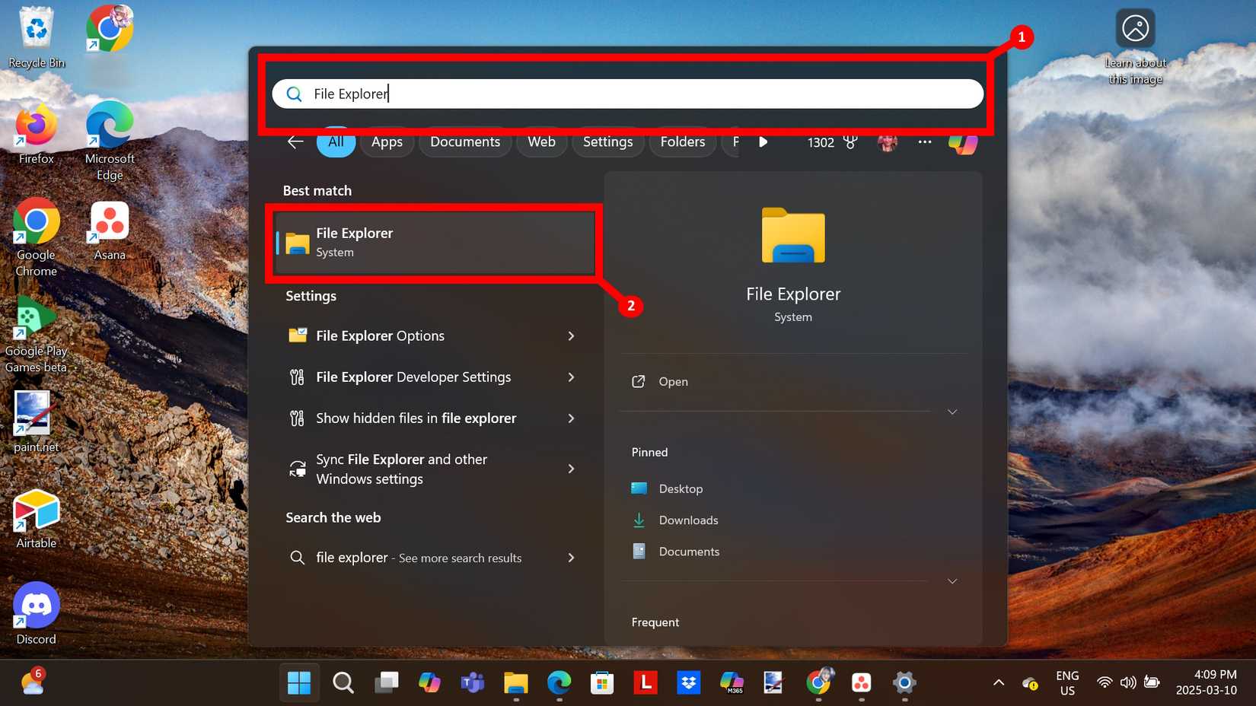
Task: Expand File Explorer Options chevron
Action: (571, 336)
